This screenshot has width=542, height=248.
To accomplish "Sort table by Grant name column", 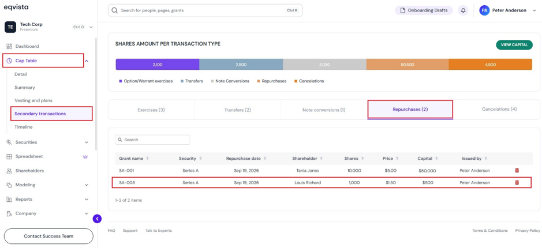I will 148,159.
